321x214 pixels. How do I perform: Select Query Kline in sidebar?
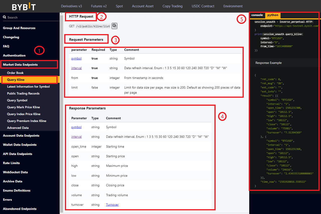(x=16, y=80)
